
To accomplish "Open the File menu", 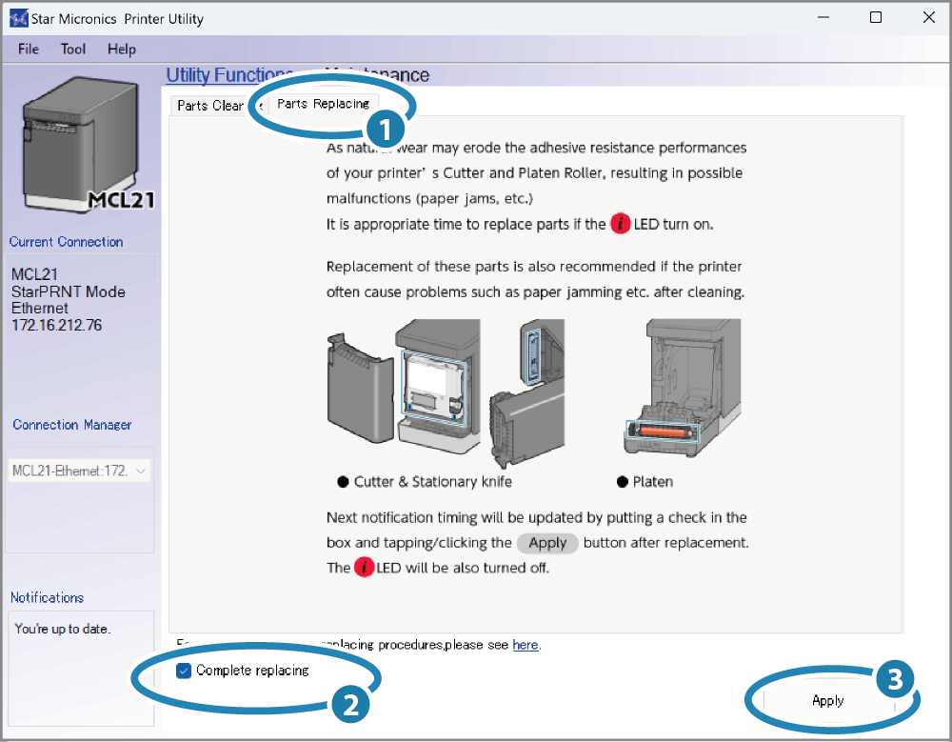I will [x=29, y=50].
